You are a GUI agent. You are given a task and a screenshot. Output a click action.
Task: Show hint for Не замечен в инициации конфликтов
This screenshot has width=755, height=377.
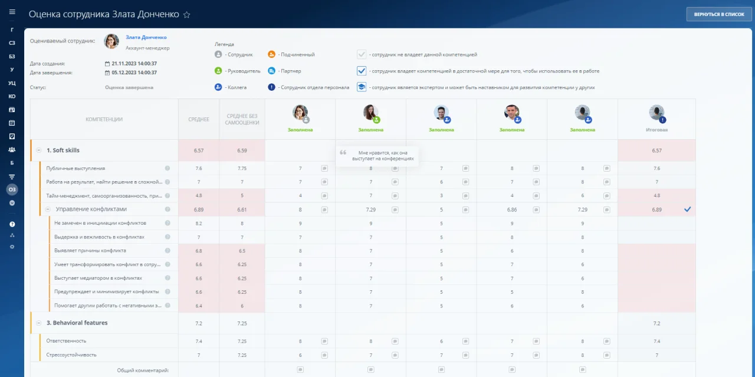(x=168, y=223)
